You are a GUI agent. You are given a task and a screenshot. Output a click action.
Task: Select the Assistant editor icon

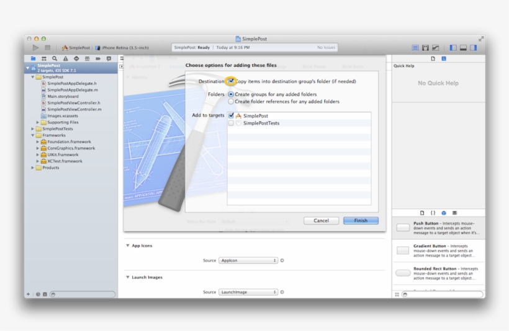pos(425,48)
